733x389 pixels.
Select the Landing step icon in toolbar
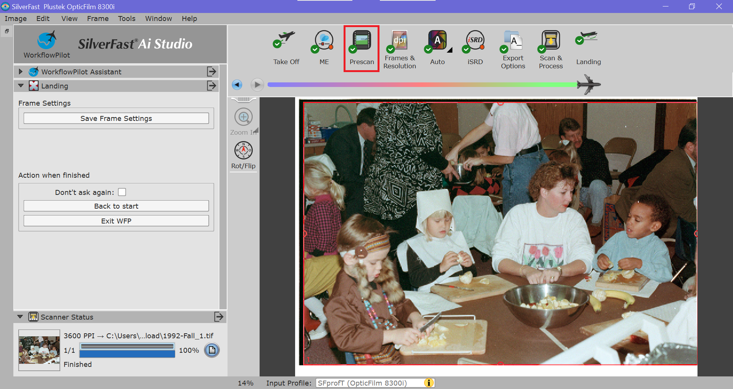tap(587, 38)
